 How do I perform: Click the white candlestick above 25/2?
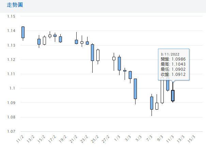coord(98,55)
